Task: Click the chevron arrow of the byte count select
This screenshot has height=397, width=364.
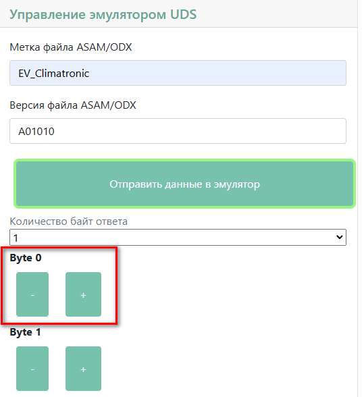Action: [x=339, y=237]
